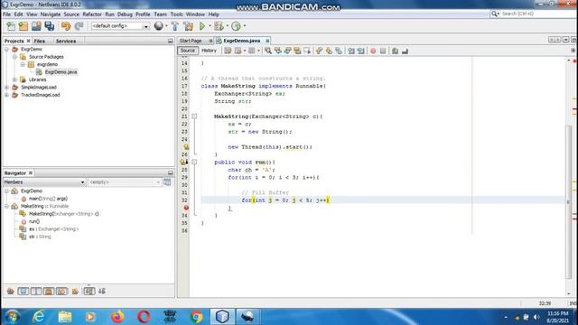Switch to the Start Page tab
The image size is (578, 325).
click(x=191, y=41)
